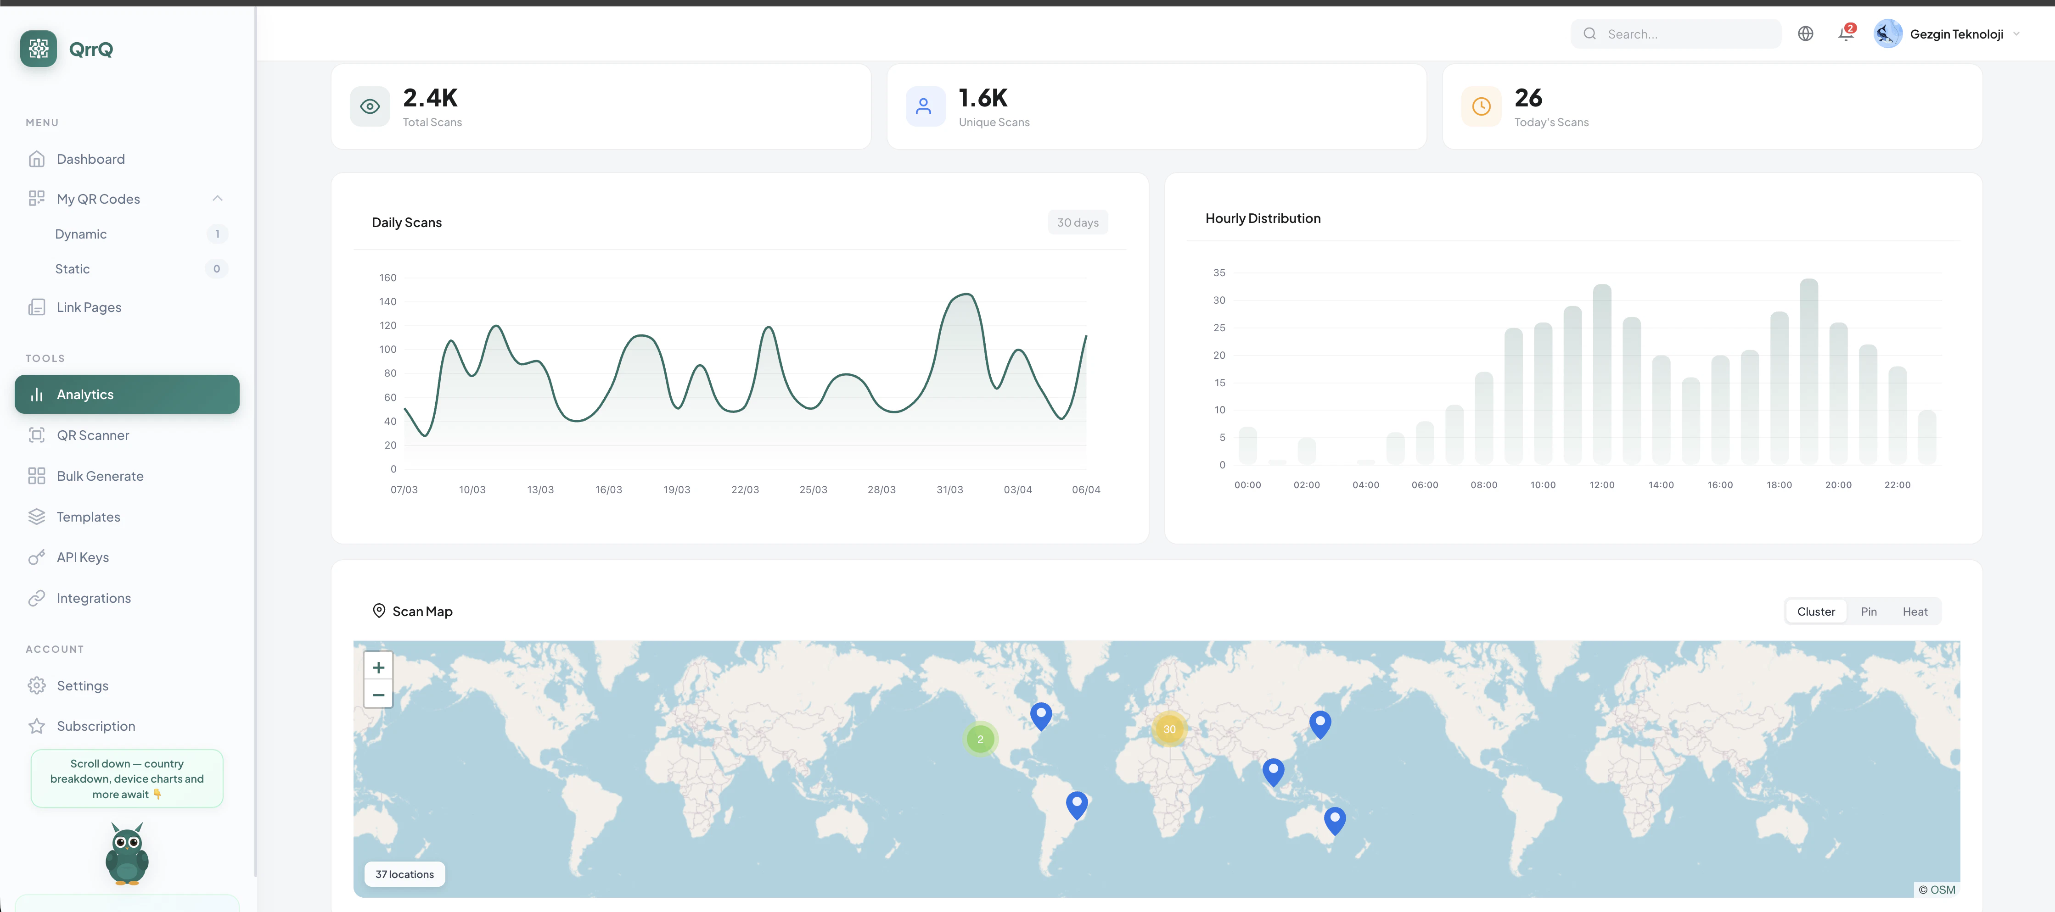The image size is (2055, 912).
Task: Switch scan map to Heat mode
Action: [1915, 612]
